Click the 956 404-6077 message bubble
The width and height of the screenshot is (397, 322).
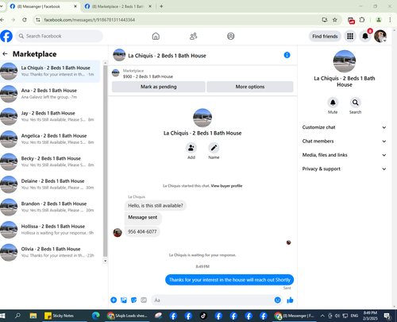(x=142, y=231)
